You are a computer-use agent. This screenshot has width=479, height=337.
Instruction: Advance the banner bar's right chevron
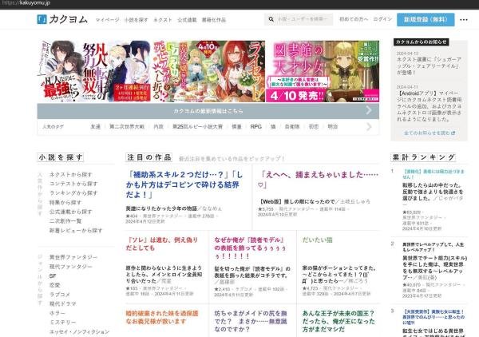coord(369,110)
